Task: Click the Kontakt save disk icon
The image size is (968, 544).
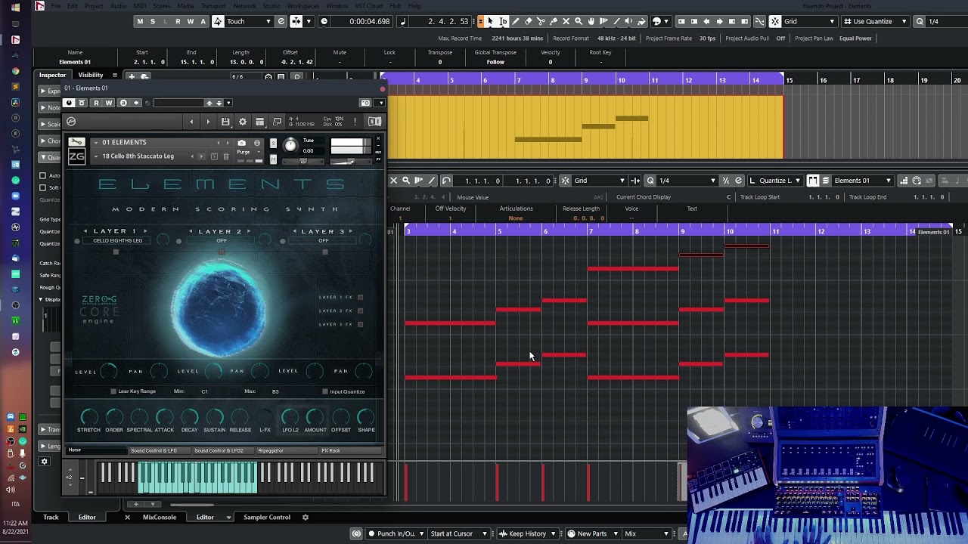Action: (x=225, y=122)
